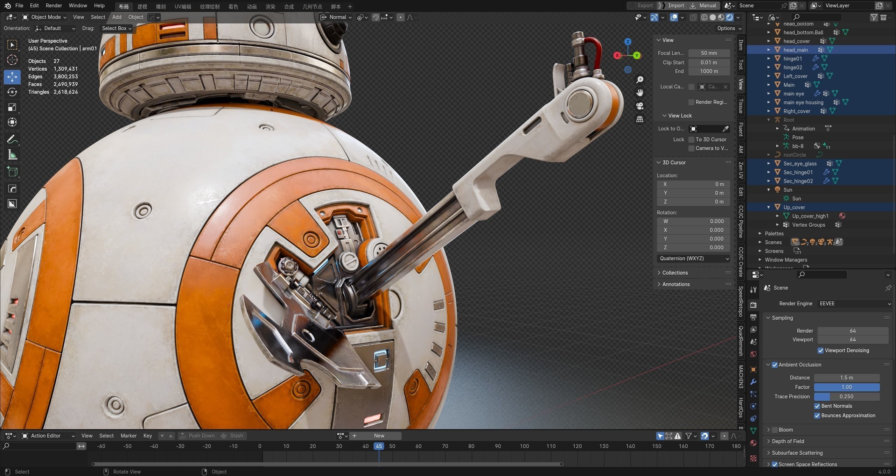Select the Add Cube tool

[12, 171]
